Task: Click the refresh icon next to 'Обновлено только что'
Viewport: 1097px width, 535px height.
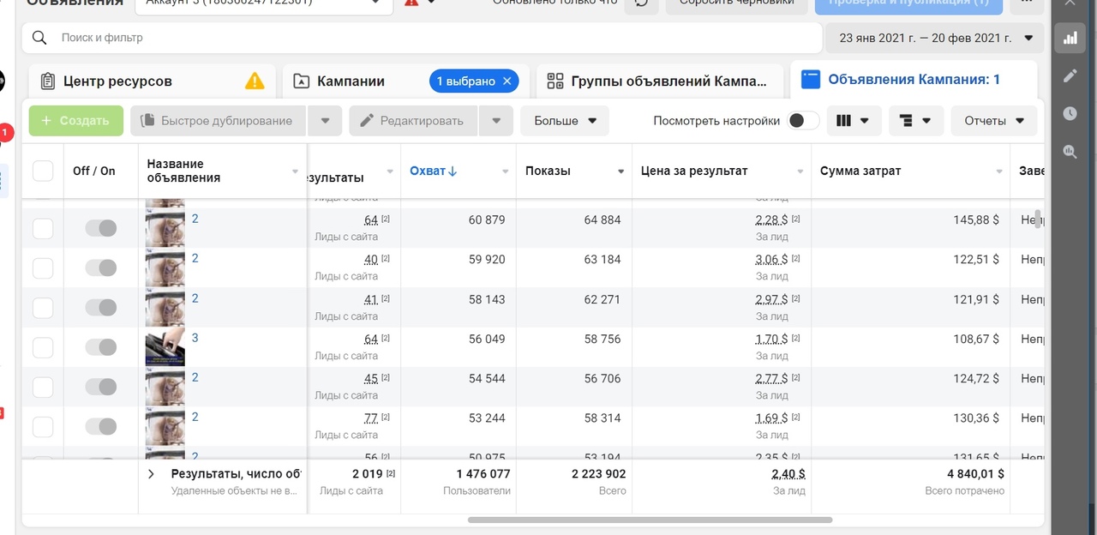Action: 641,3
